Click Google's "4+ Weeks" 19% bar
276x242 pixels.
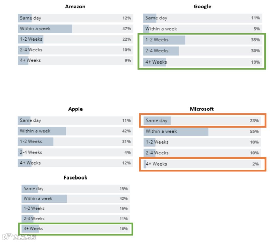155,62
